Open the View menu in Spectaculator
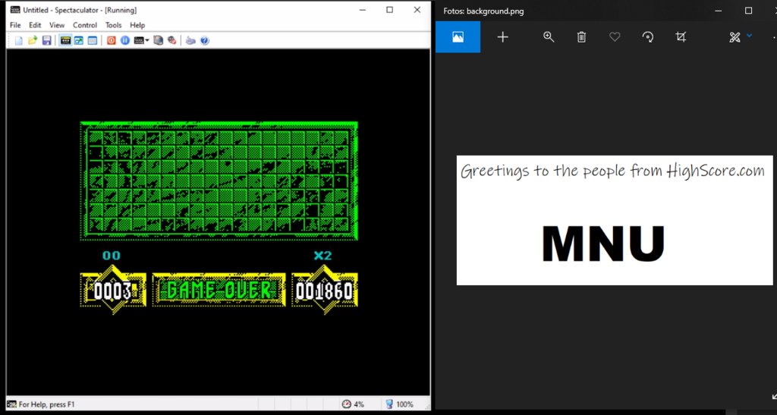Viewport: 777px width, 415px height. [57, 25]
